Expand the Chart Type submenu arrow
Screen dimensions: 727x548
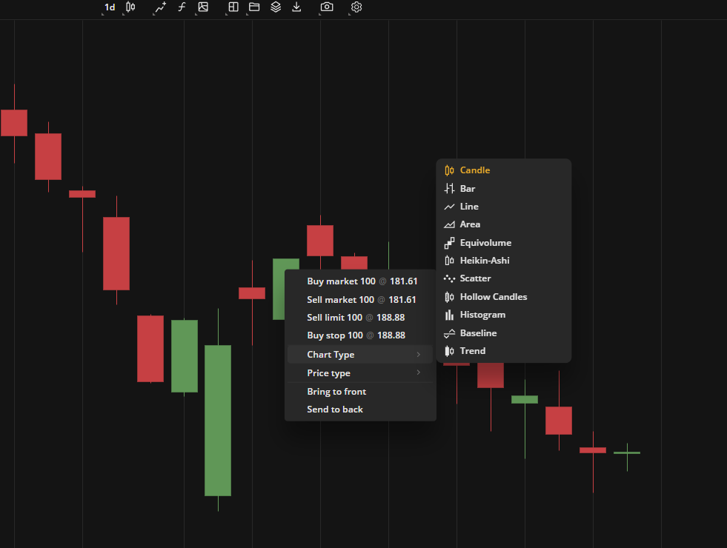(418, 355)
